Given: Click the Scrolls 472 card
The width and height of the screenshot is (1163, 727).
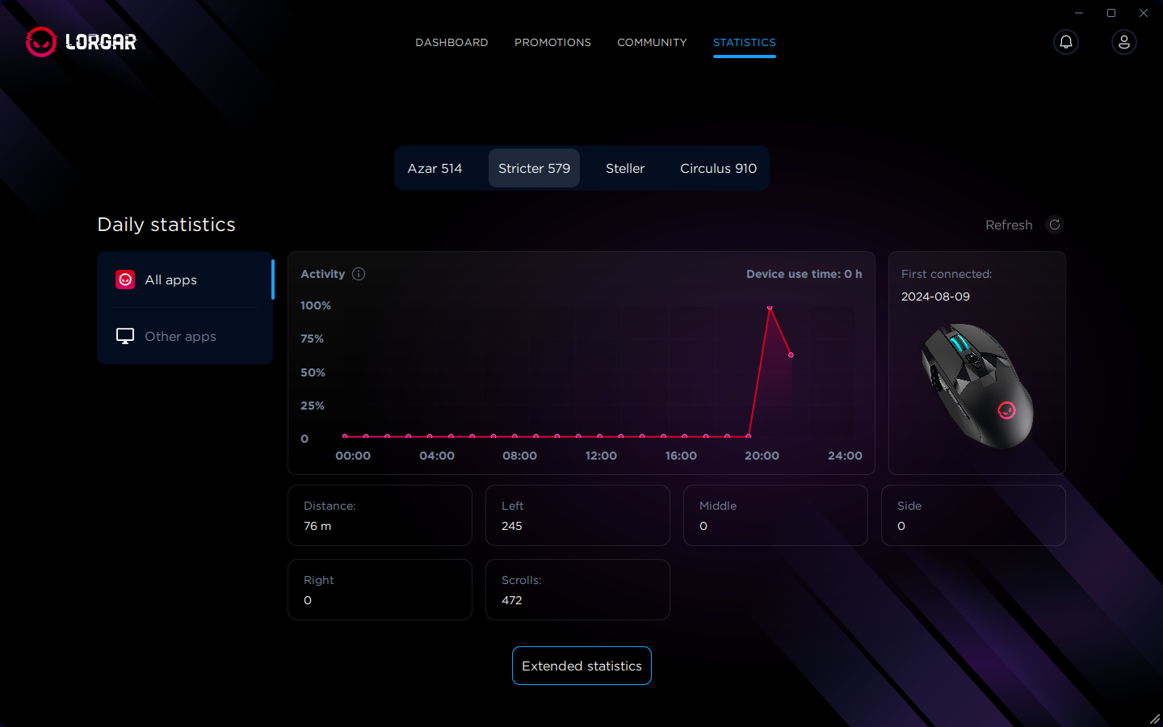Looking at the screenshot, I should pyautogui.click(x=577, y=590).
